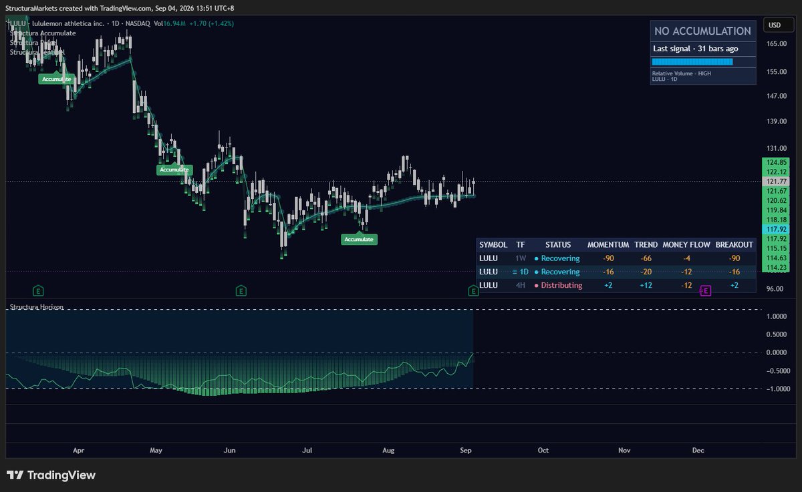Click the Accumulate signal label in May
Viewport: 802px width, 492px height.
pyautogui.click(x=175, y=170)
